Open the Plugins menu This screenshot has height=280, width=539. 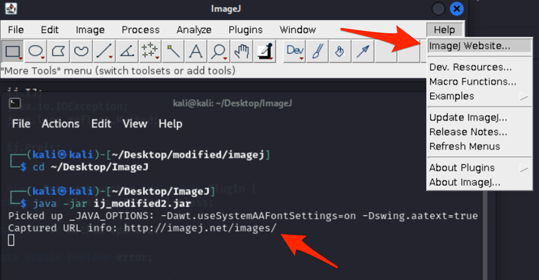click(x=245, y=30)
